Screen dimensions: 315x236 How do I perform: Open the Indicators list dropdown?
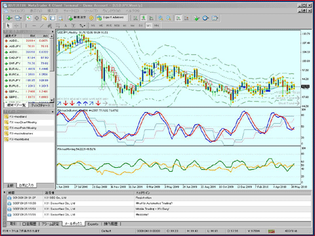tap(196, 18)
